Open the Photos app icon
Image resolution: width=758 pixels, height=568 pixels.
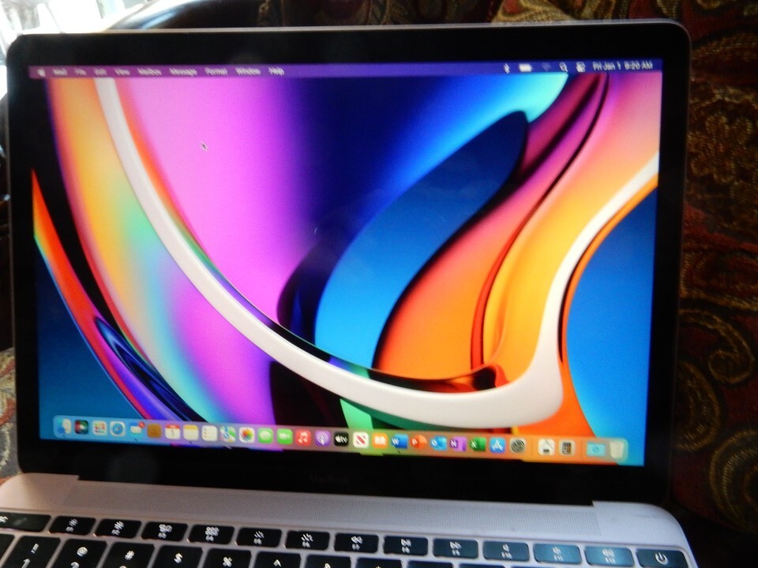coord(246,435)
